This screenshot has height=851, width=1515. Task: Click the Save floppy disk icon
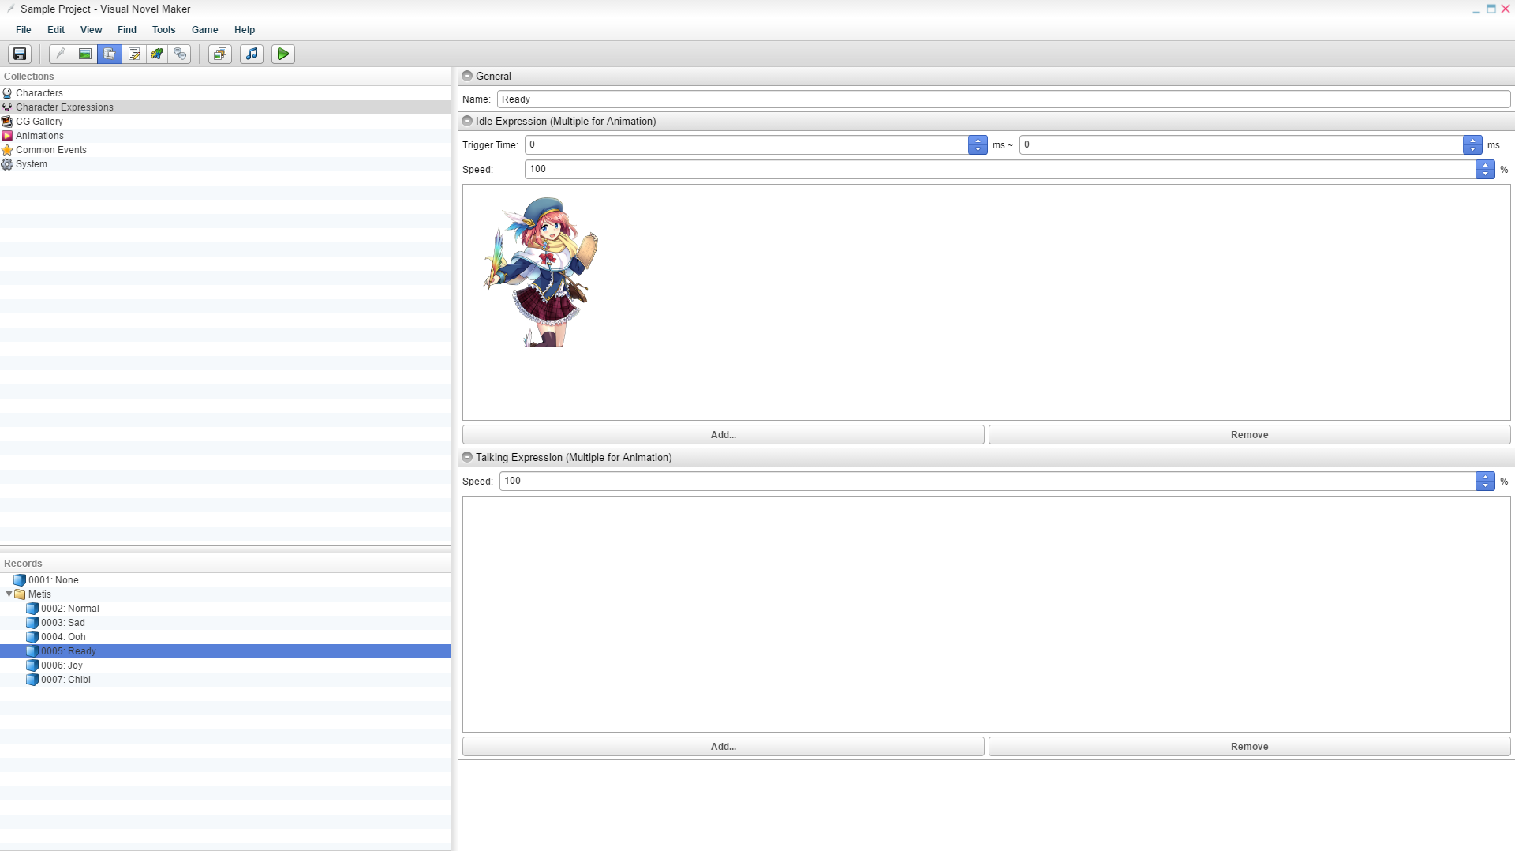coord(20,54)
